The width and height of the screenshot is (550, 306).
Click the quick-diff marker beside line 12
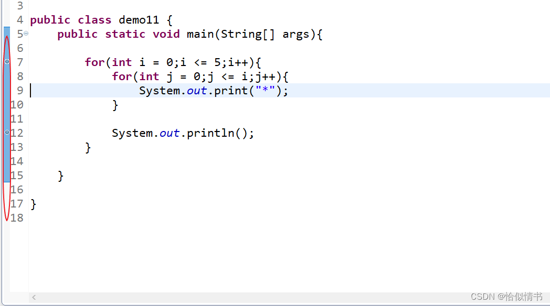click(7, 133)
